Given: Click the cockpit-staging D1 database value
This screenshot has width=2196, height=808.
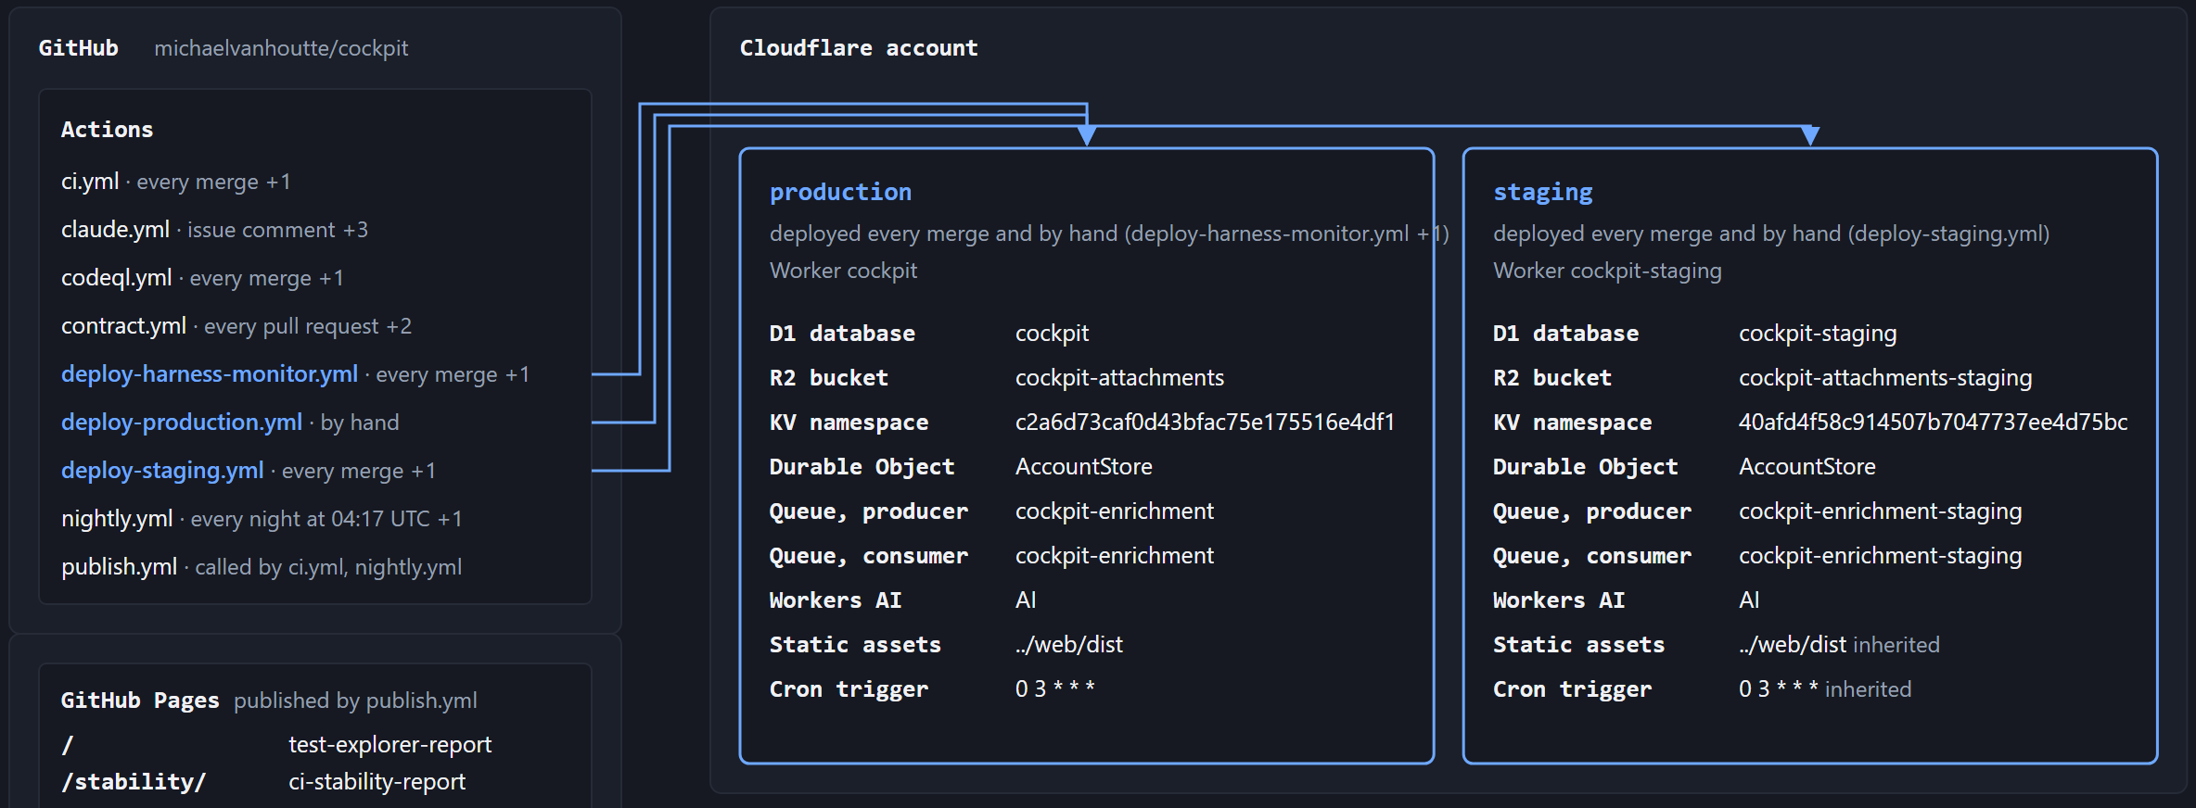Looking at the screenshot, I should tap(1818, 334).
